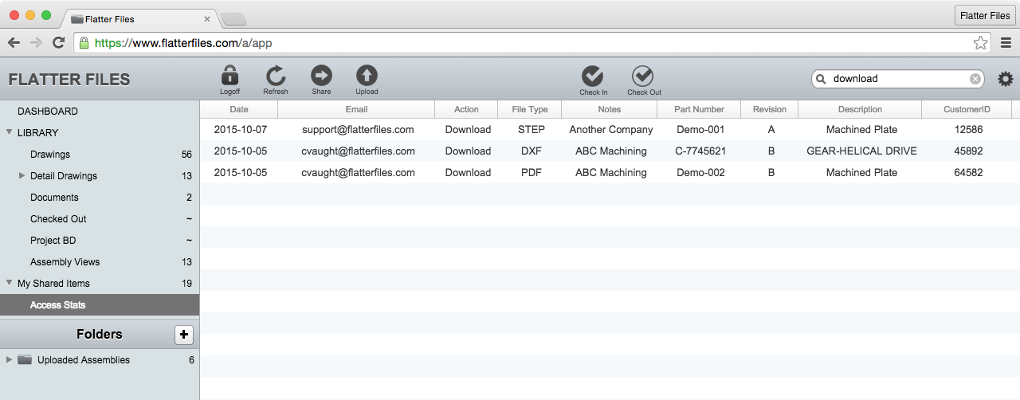
Task: Click the Upload arrow icon
Action: coord(367,76)
